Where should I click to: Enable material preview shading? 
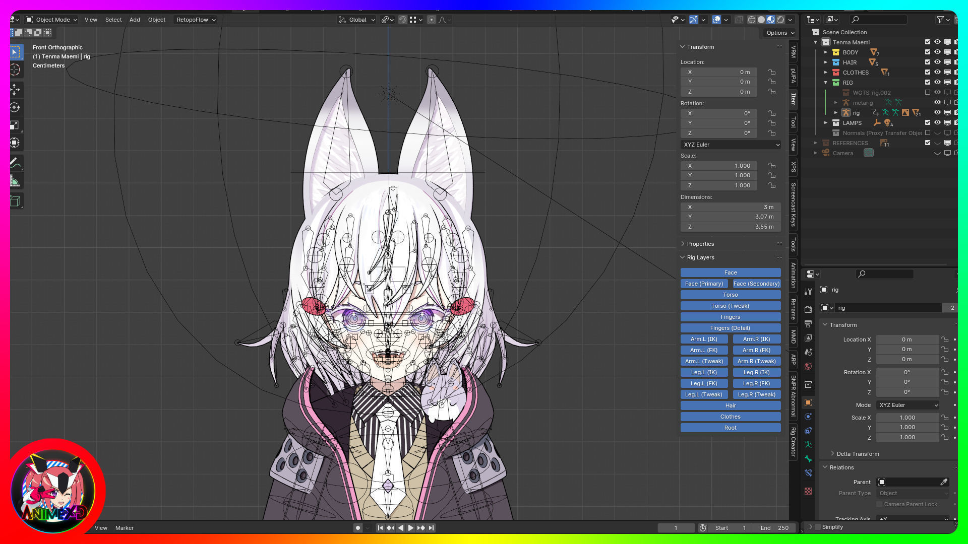point(771,20)
